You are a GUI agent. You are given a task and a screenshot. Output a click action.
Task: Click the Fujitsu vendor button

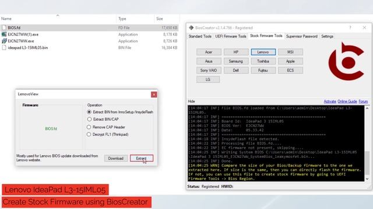[x=263, y=70]
